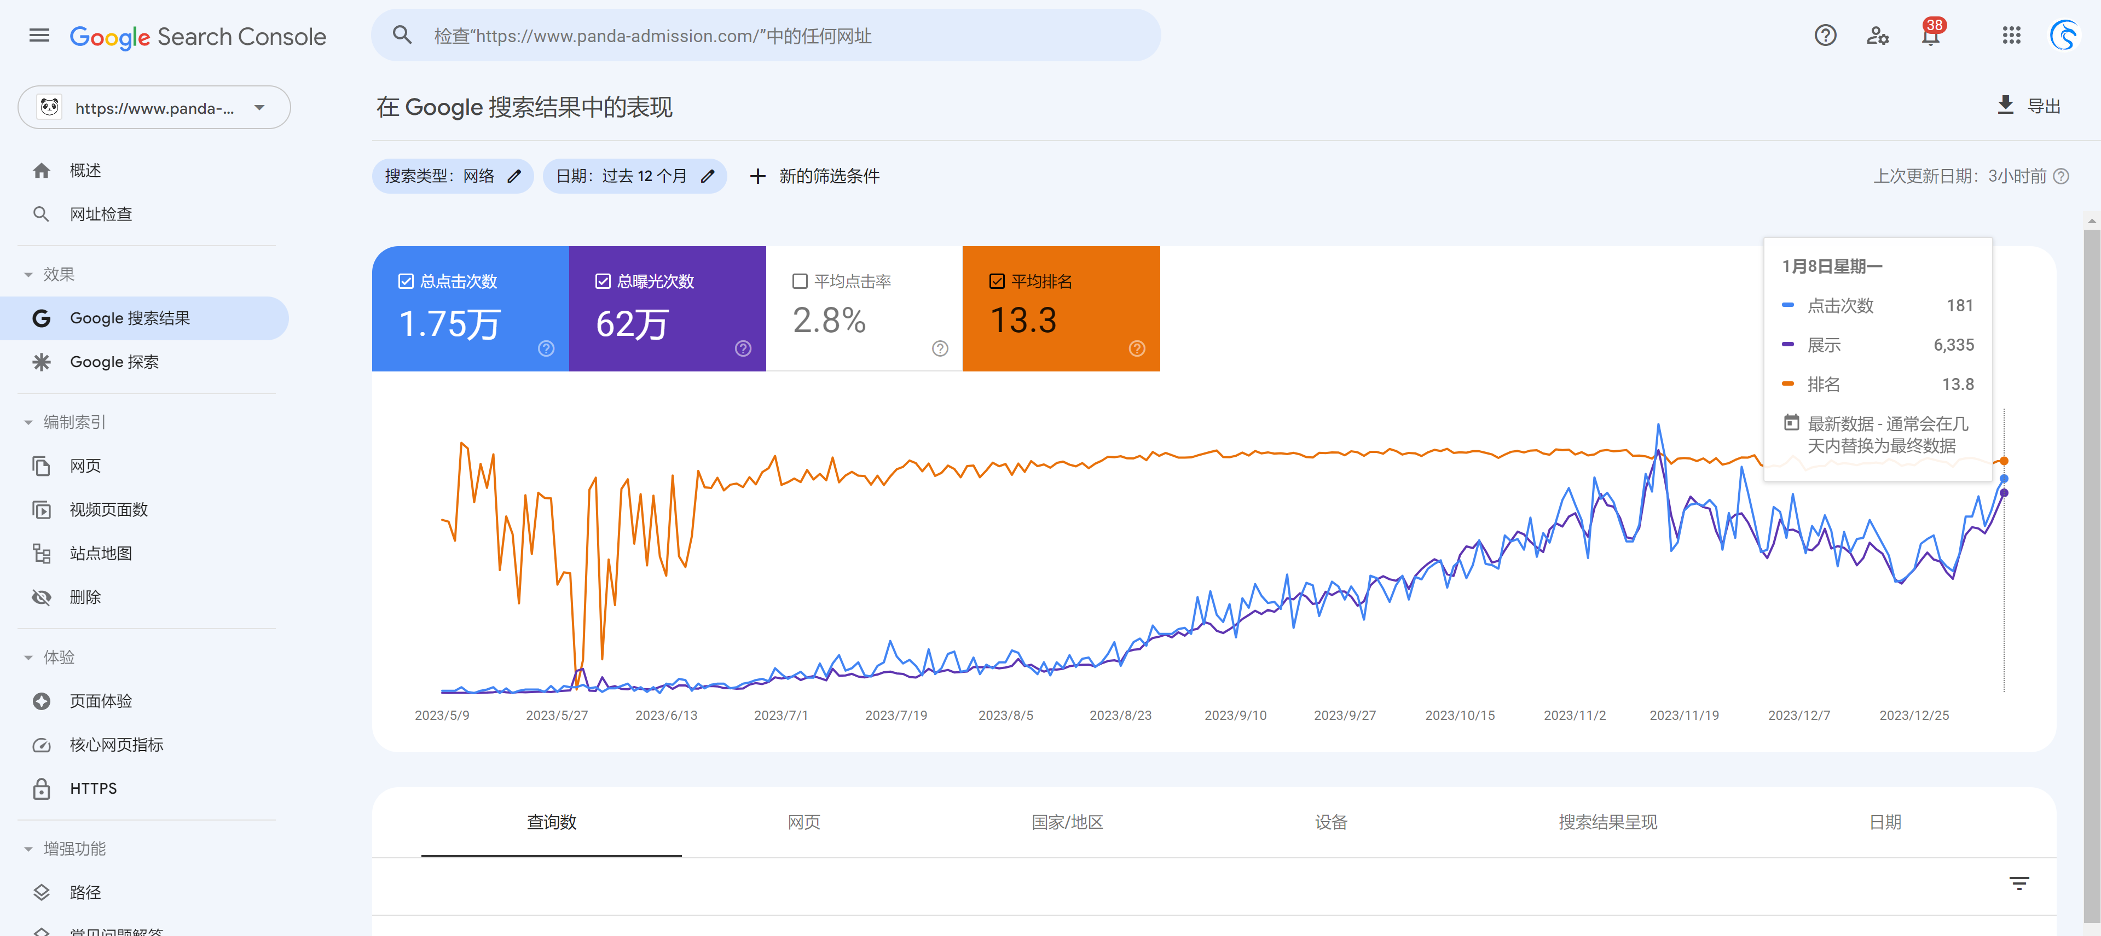Screen dimensions: 2101x936
Task: Open the 核心网页指标 report
Action: (117, 745)
